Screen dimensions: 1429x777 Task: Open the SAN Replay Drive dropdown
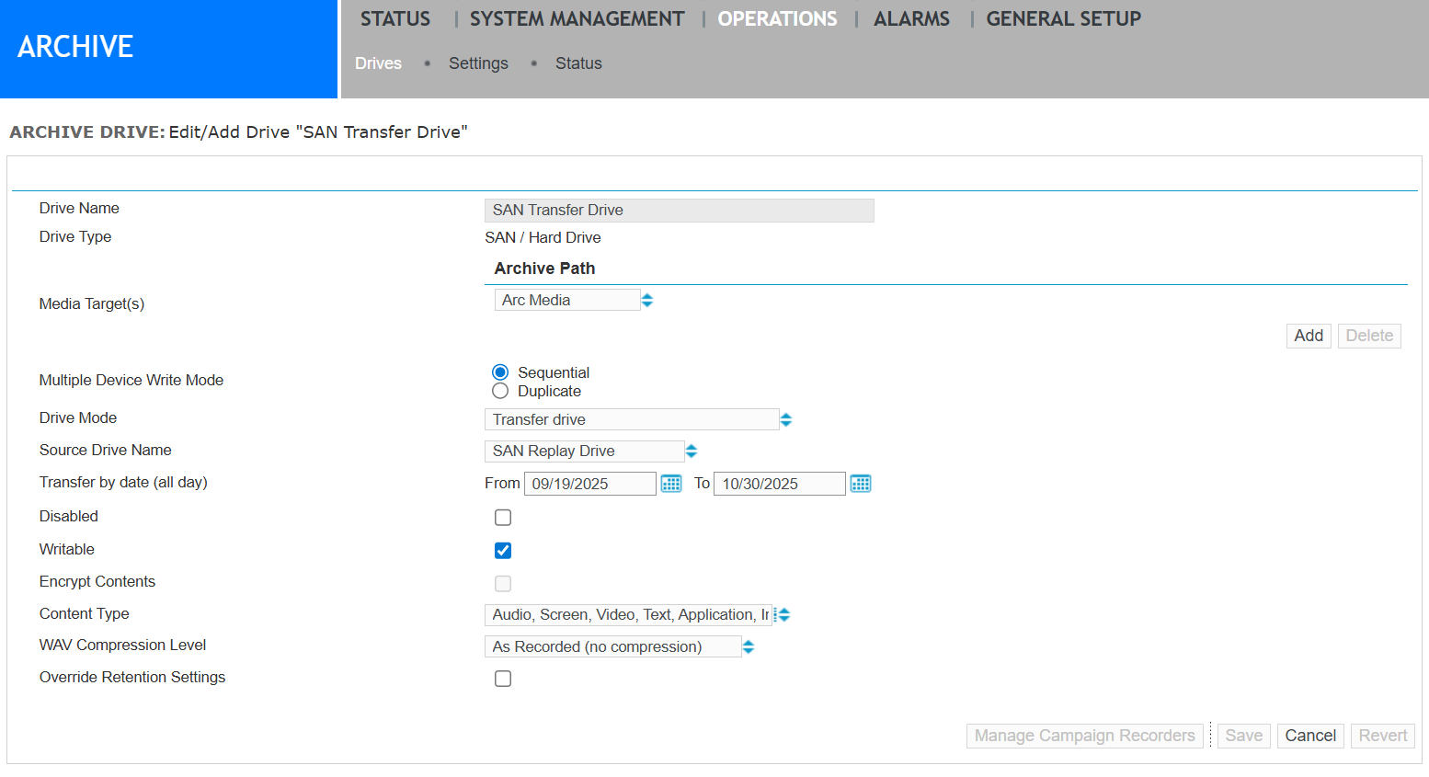[x=584, y=451]
